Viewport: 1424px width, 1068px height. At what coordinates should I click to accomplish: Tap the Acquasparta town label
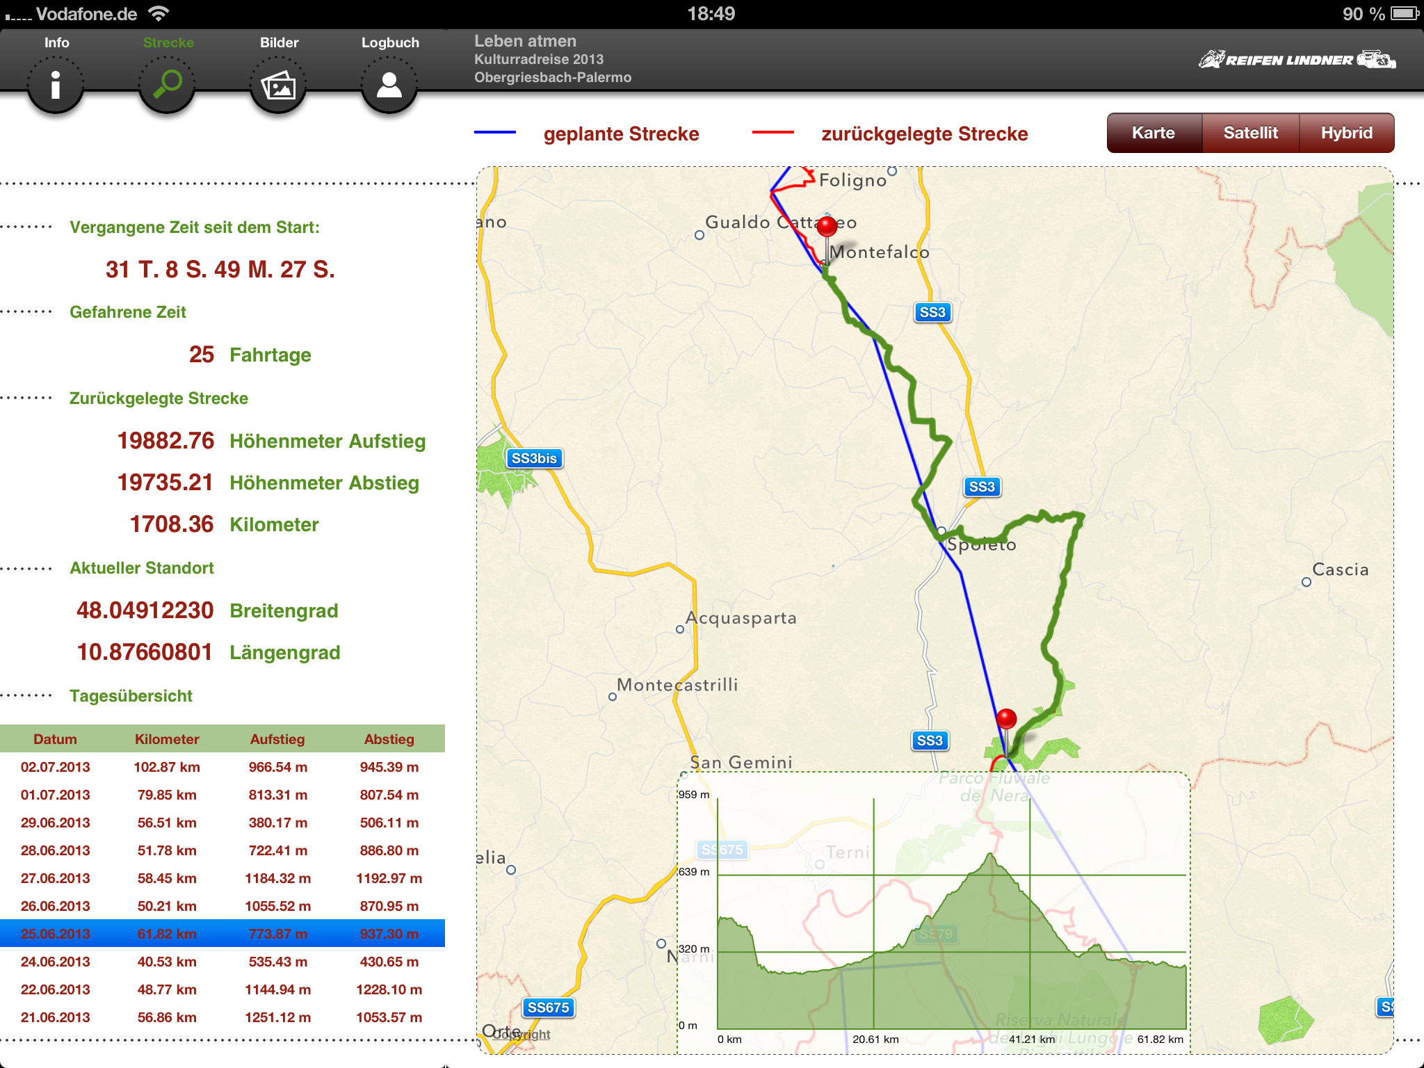coord(741,618)
